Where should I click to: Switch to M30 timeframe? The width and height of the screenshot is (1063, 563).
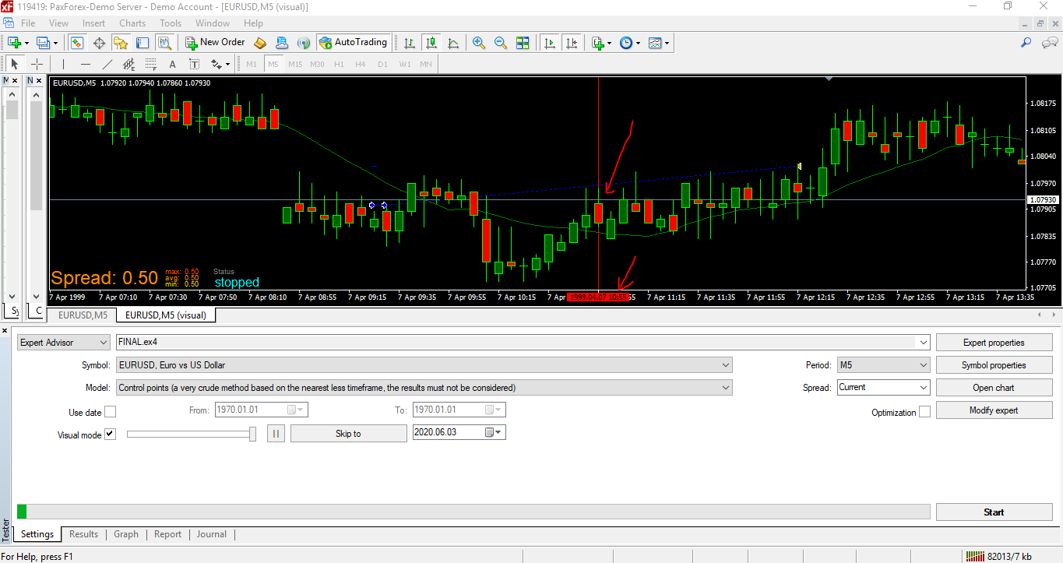pyautogui.click(x=317, y=64)
